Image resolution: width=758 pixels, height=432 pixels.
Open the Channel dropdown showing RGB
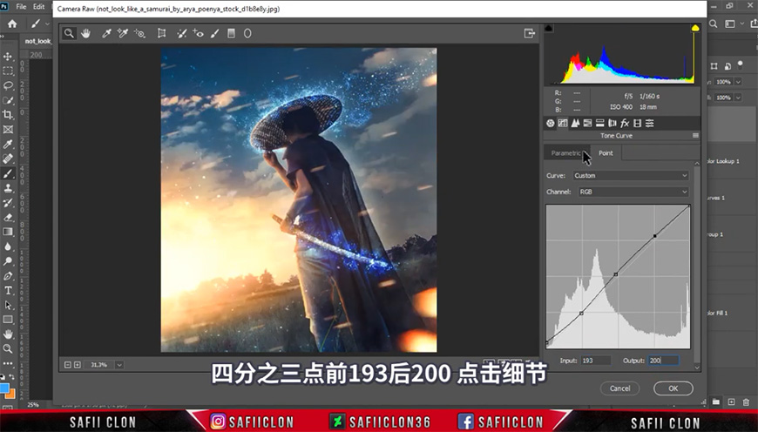633,192
